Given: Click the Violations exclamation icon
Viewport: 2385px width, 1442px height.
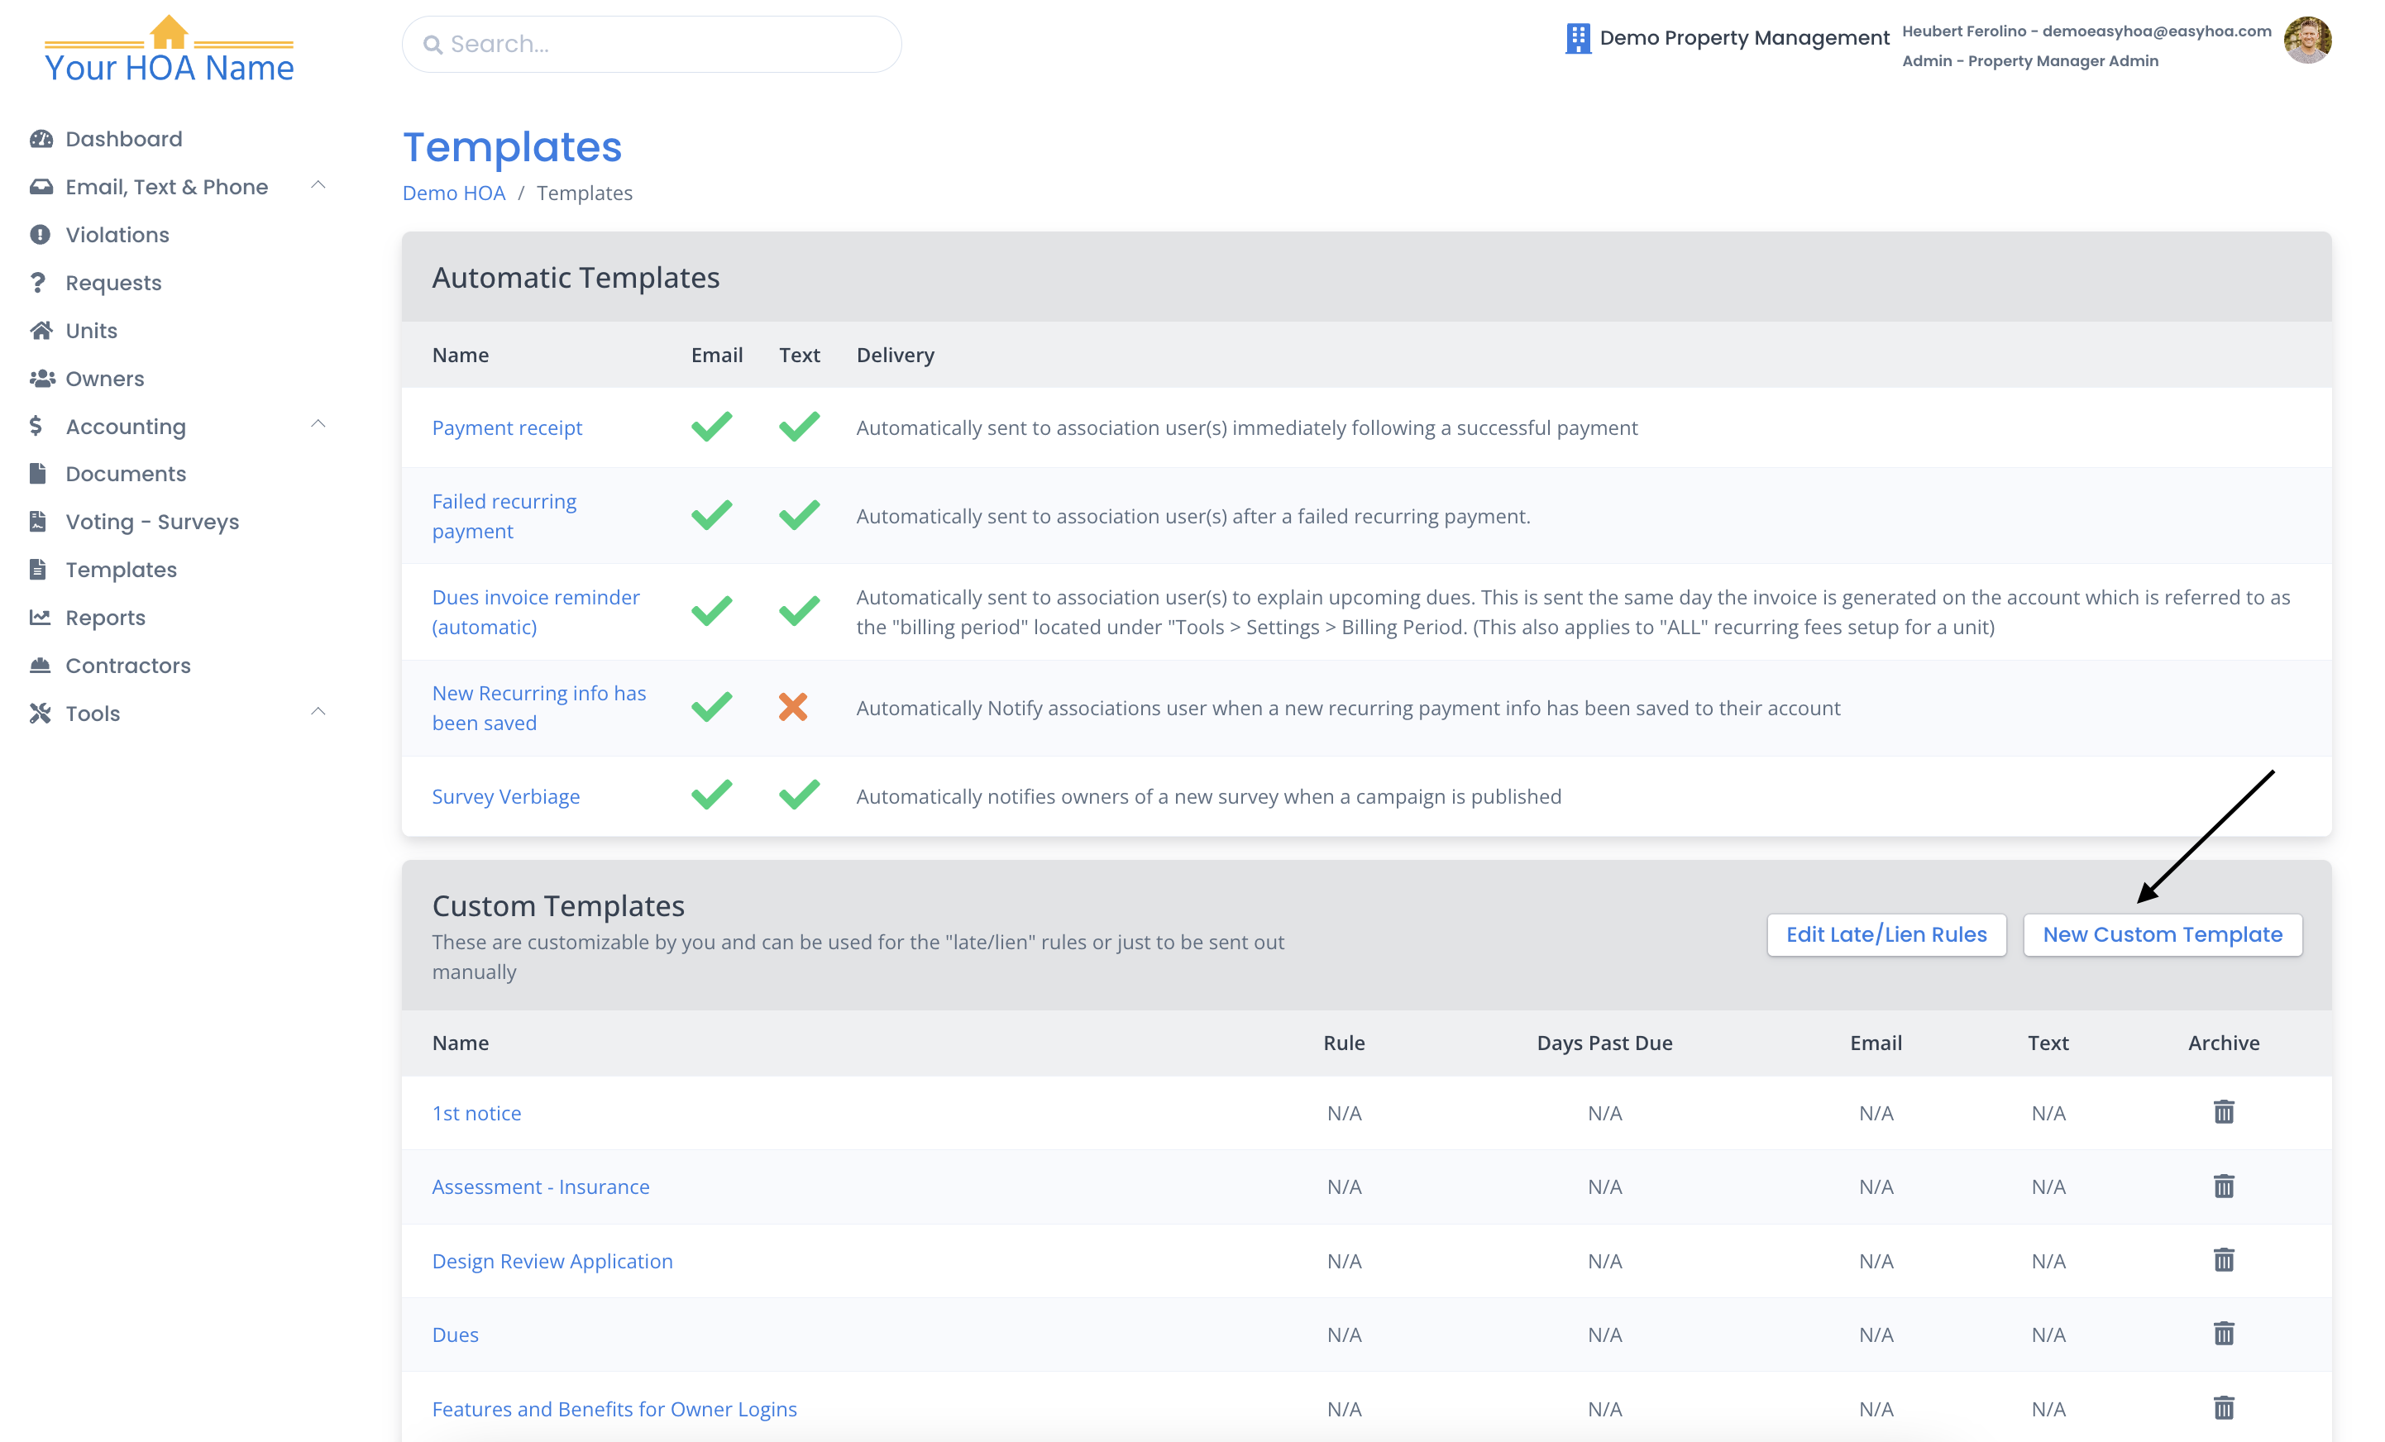Looking at the screenshot, I should [x=40, y=234].
